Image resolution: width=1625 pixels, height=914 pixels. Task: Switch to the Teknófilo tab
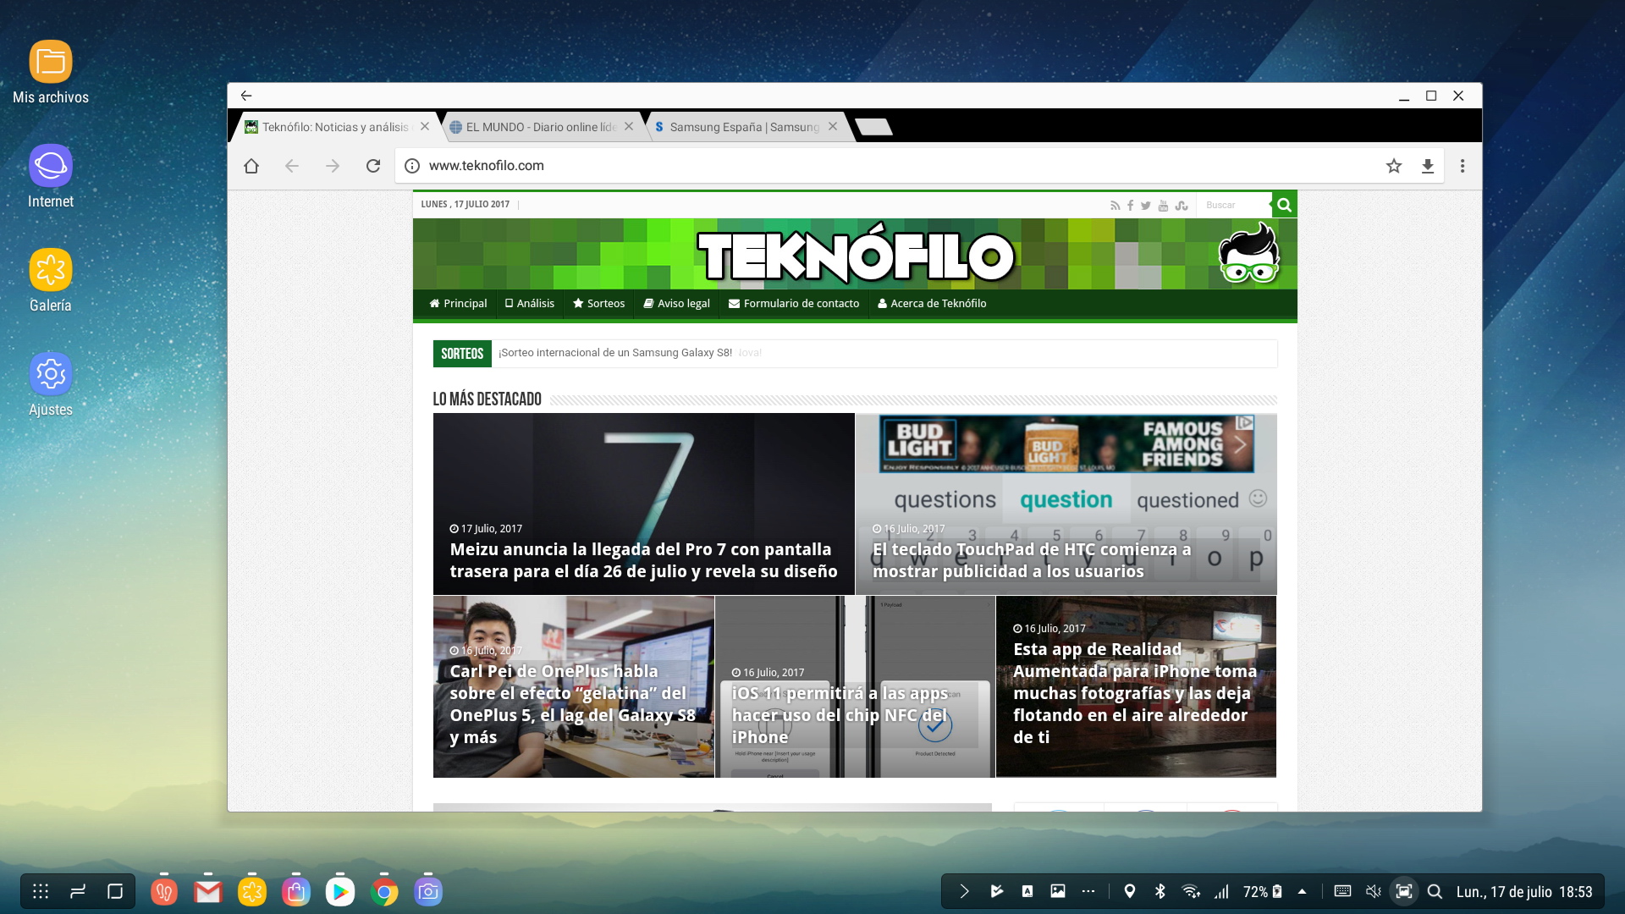(334, 127)
